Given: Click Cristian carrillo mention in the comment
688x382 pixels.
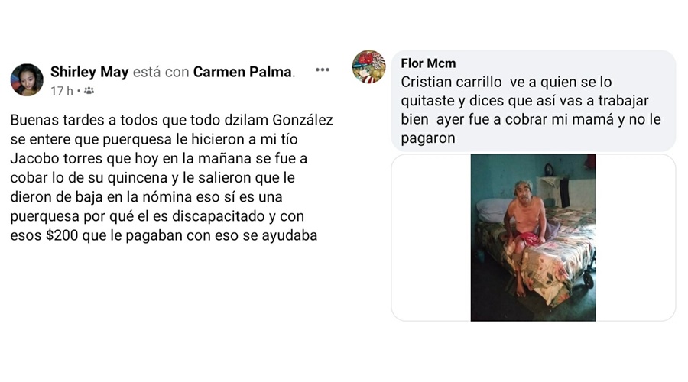Looking at the screenshot, I should tap(452, 82).
